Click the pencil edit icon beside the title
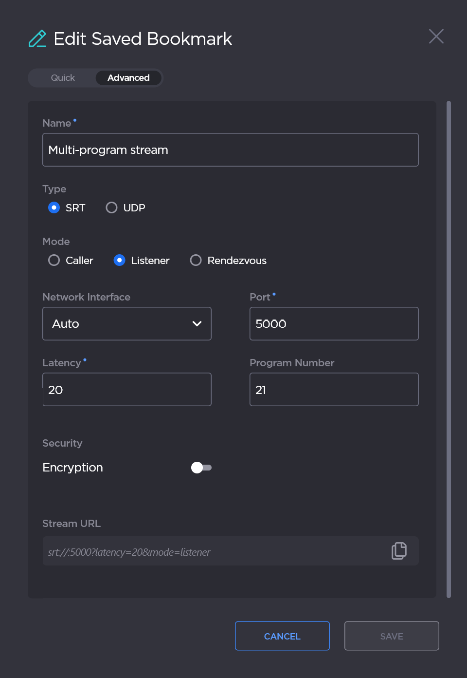 (37, 38)
